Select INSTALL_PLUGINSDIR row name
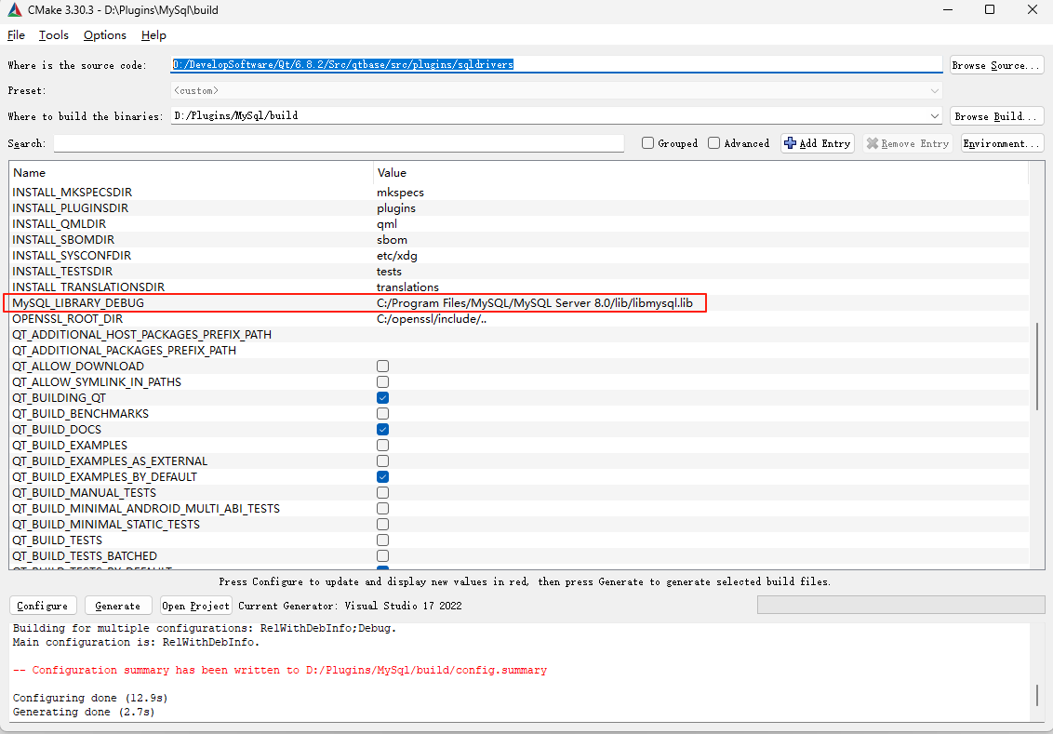1053x734 pixels. (71, 208)
